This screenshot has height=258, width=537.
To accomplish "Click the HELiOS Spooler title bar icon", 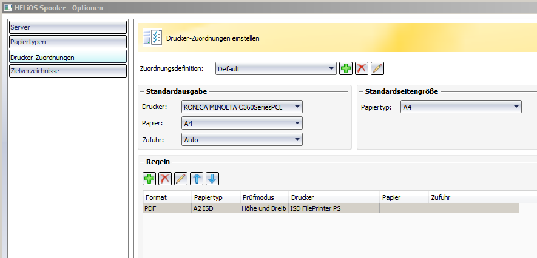I will (7, 7).
